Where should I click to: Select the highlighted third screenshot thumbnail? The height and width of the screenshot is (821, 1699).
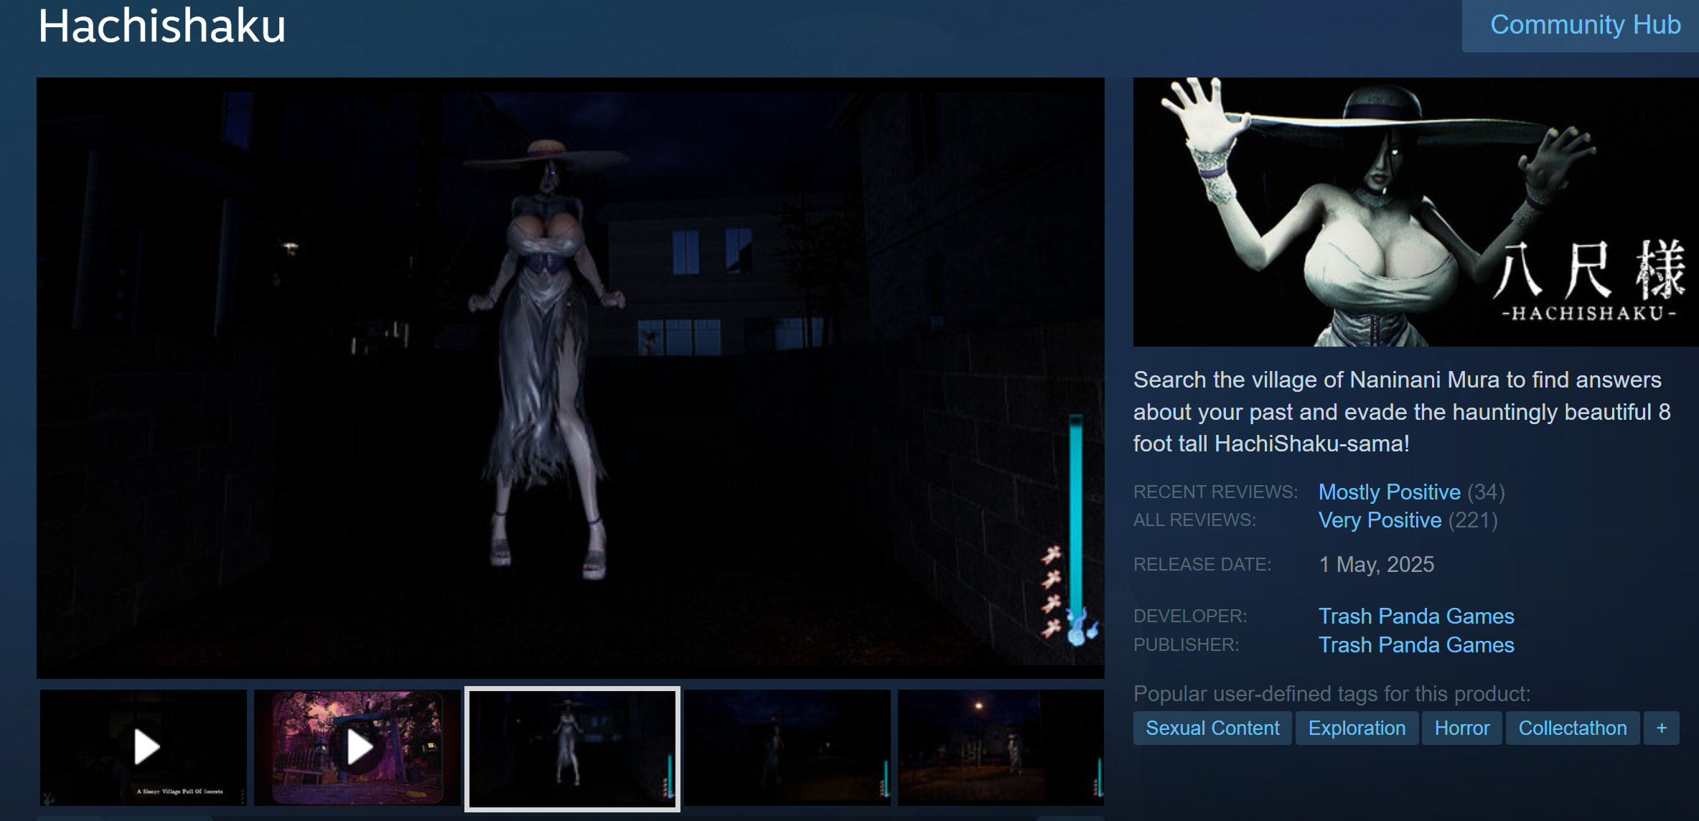572,749
